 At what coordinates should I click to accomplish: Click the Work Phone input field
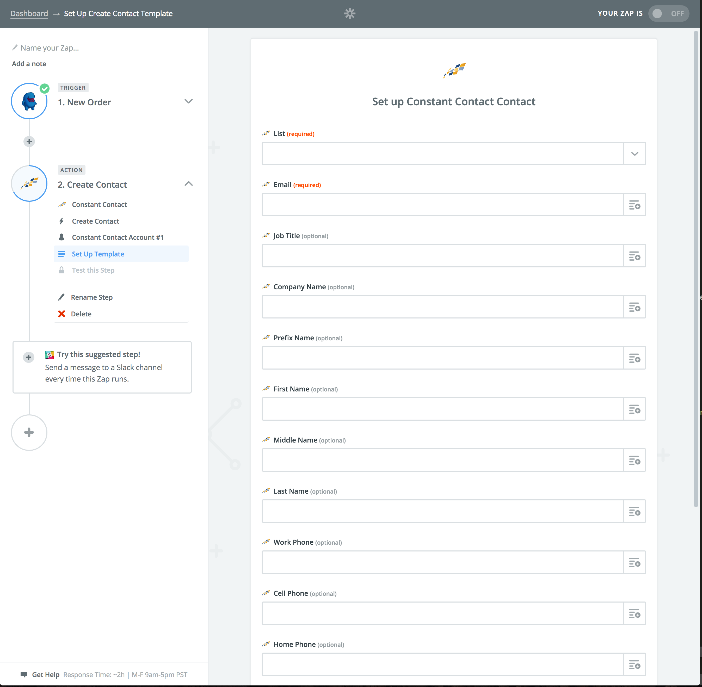pos(442,562)
